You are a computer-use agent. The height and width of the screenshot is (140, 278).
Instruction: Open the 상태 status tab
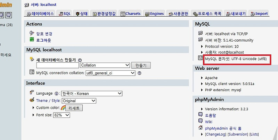82,14
